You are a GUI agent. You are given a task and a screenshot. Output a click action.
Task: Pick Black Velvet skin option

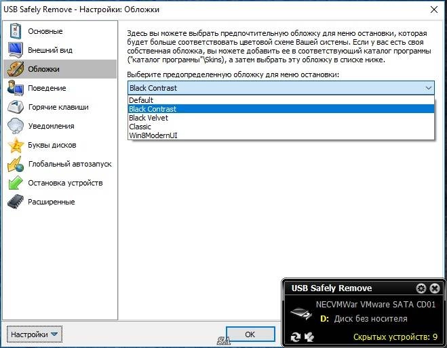point(281,118)
